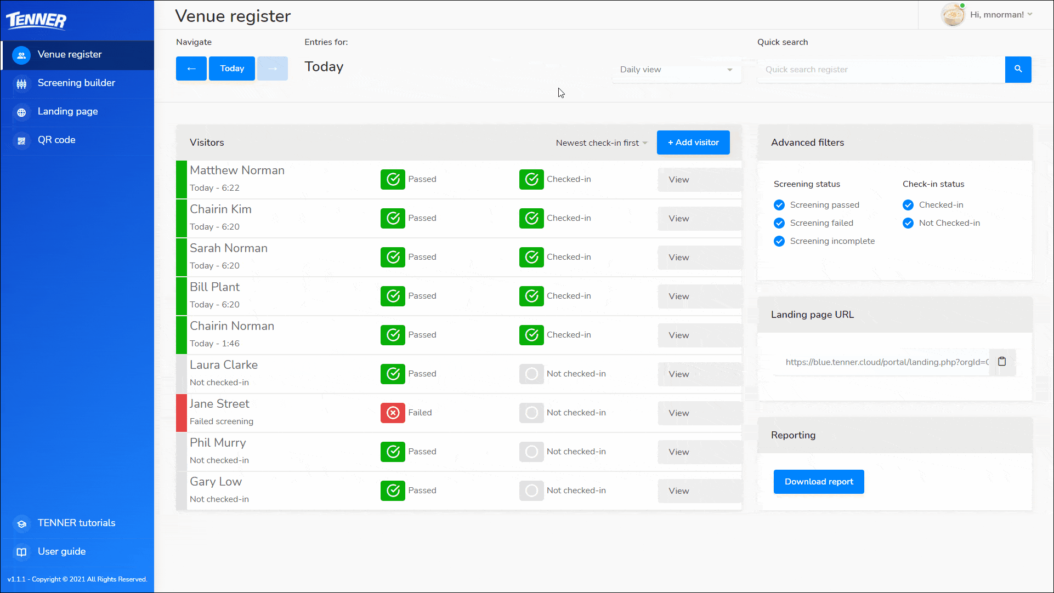Click Laura Clarke's grey not checked-in icon

click(531, 374)
